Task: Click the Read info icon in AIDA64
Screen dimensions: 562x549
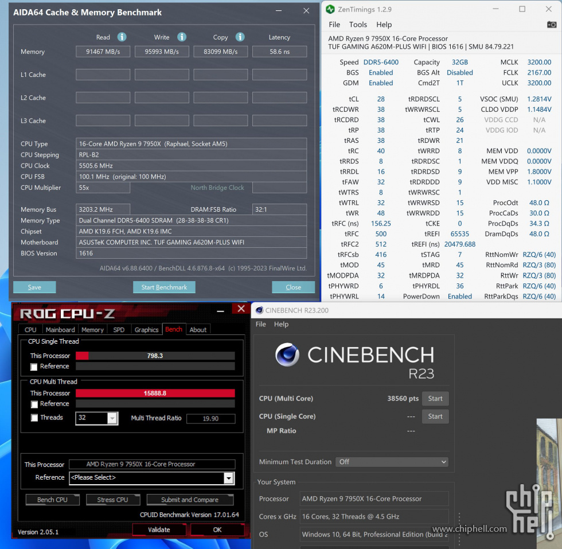Action: 122,37
